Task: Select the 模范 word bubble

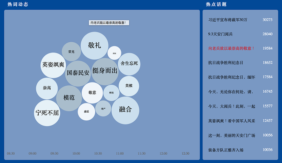Action: (x=69, y=98)
